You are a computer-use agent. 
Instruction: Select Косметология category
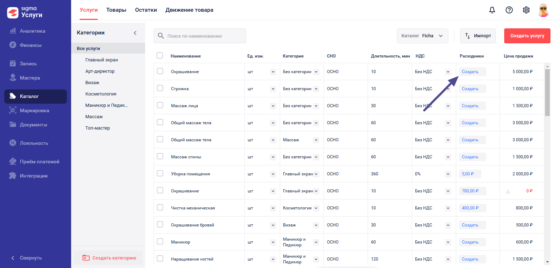tap(101, 94)
